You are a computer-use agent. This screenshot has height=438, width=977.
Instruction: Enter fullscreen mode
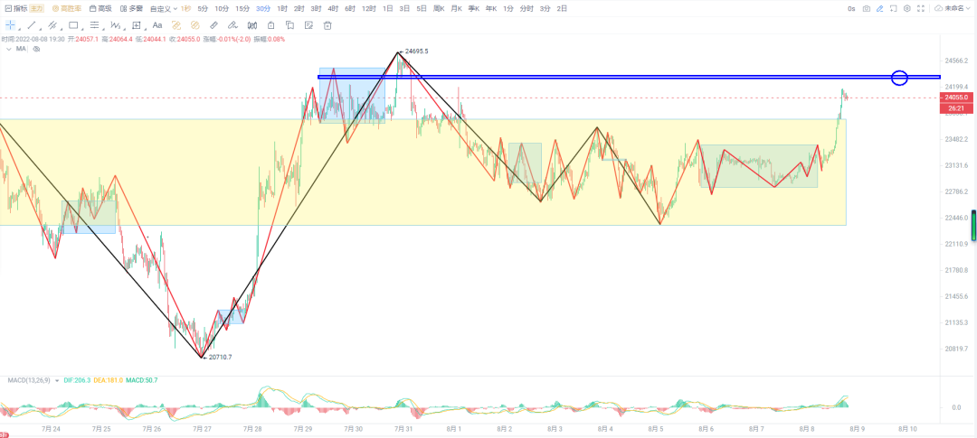pos(921,9)
